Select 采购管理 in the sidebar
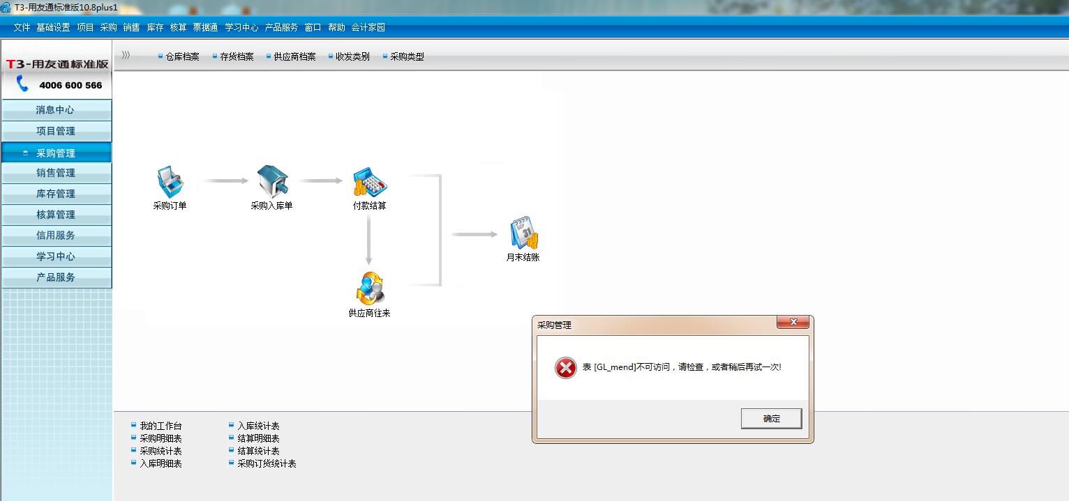The width and height of the screenshot is (1069, 501). (56, 153)
